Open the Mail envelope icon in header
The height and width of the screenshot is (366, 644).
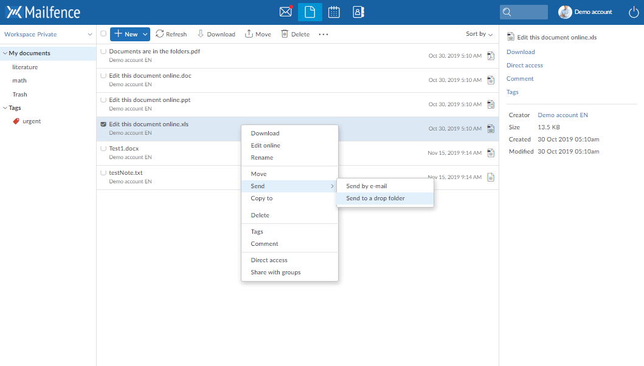[285, 12]
